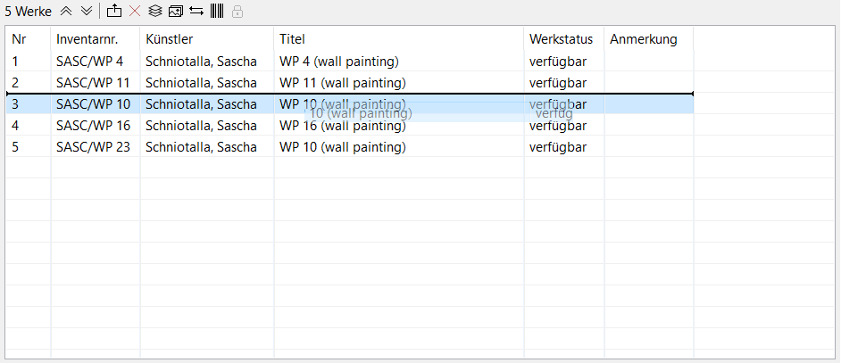The height and width of the screenshot is (363, 841).
Task: Open the image gallery icon
Action: 175,11
